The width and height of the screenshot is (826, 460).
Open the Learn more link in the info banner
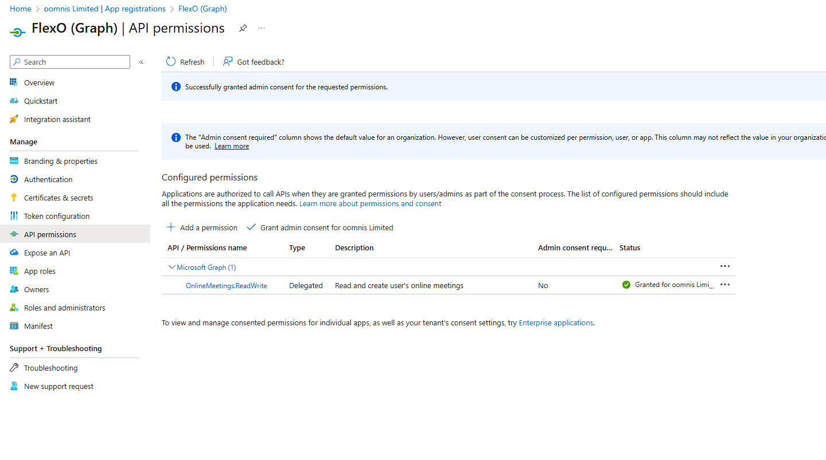(x=232, y=146)
